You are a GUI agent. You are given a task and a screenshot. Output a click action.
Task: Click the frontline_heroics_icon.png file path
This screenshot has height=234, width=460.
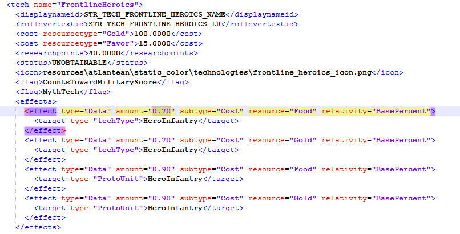click(207, 72)
